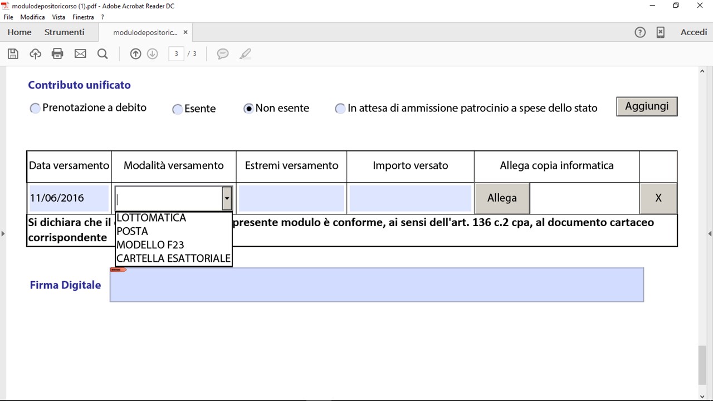Select Non esente radio button
This screenshot has height=401, width=713.
(248, 109)
